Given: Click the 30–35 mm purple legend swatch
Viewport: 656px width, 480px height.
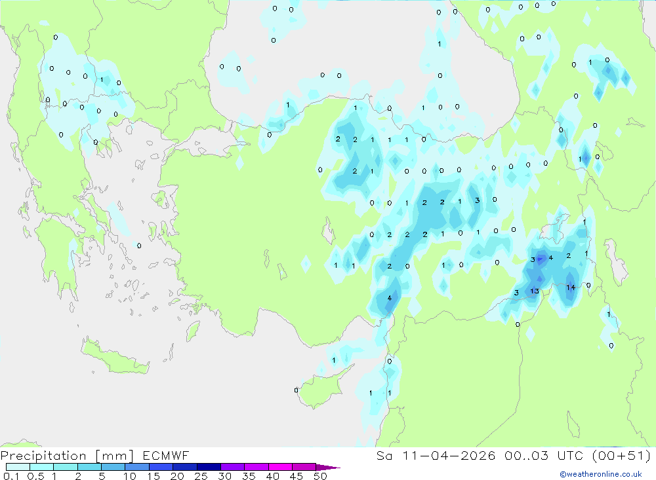Looking at the screenshot, I should tap(233, 467).
